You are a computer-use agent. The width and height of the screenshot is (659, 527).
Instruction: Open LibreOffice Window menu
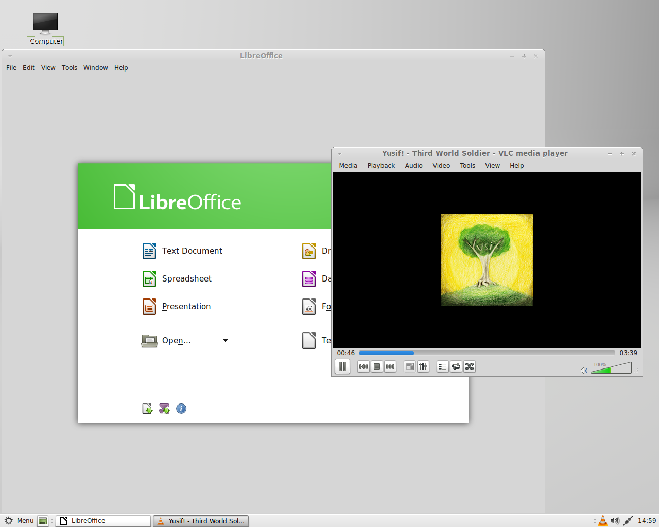pos(96,68)
